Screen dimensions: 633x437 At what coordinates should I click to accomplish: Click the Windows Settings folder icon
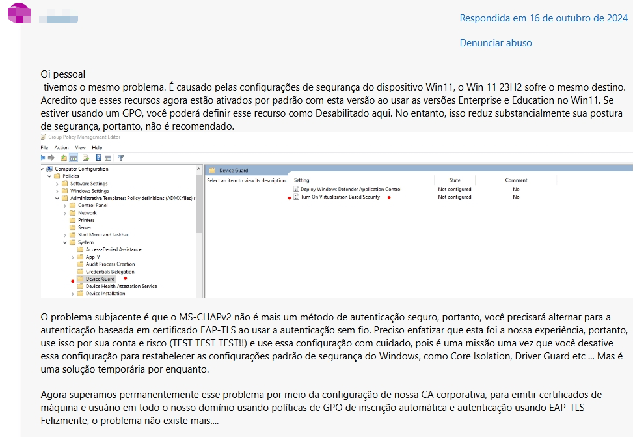[x=65, y=191]
